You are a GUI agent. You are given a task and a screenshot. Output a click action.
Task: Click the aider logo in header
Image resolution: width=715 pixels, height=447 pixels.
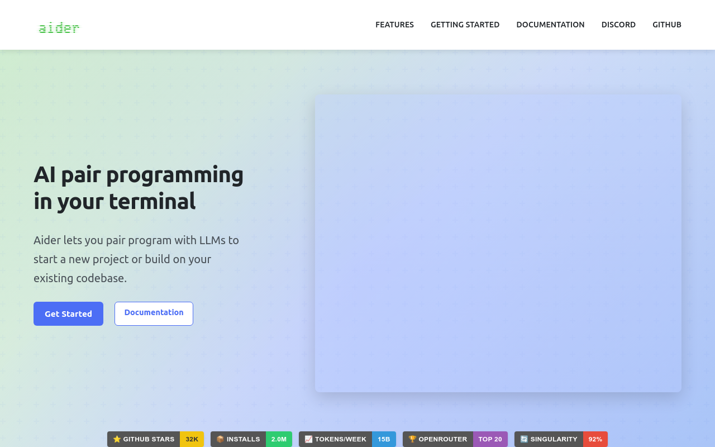(59, 27)
